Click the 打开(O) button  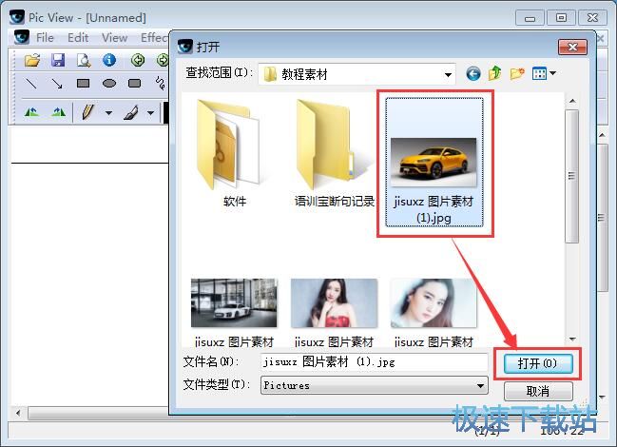[537, 363]
